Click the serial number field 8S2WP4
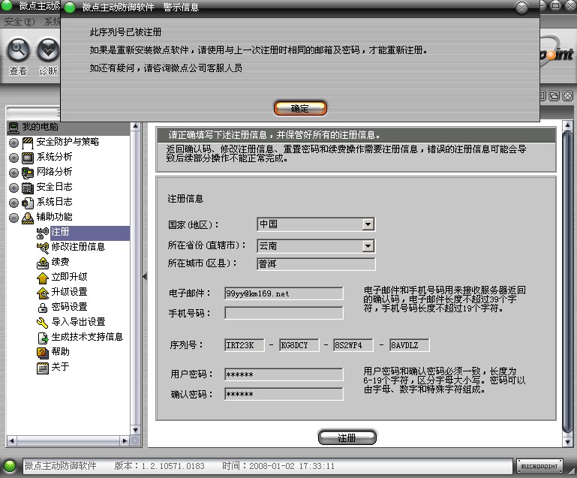The width and height of the screenshot is (577, 478). pyautogui.click(x=353, y=345)
